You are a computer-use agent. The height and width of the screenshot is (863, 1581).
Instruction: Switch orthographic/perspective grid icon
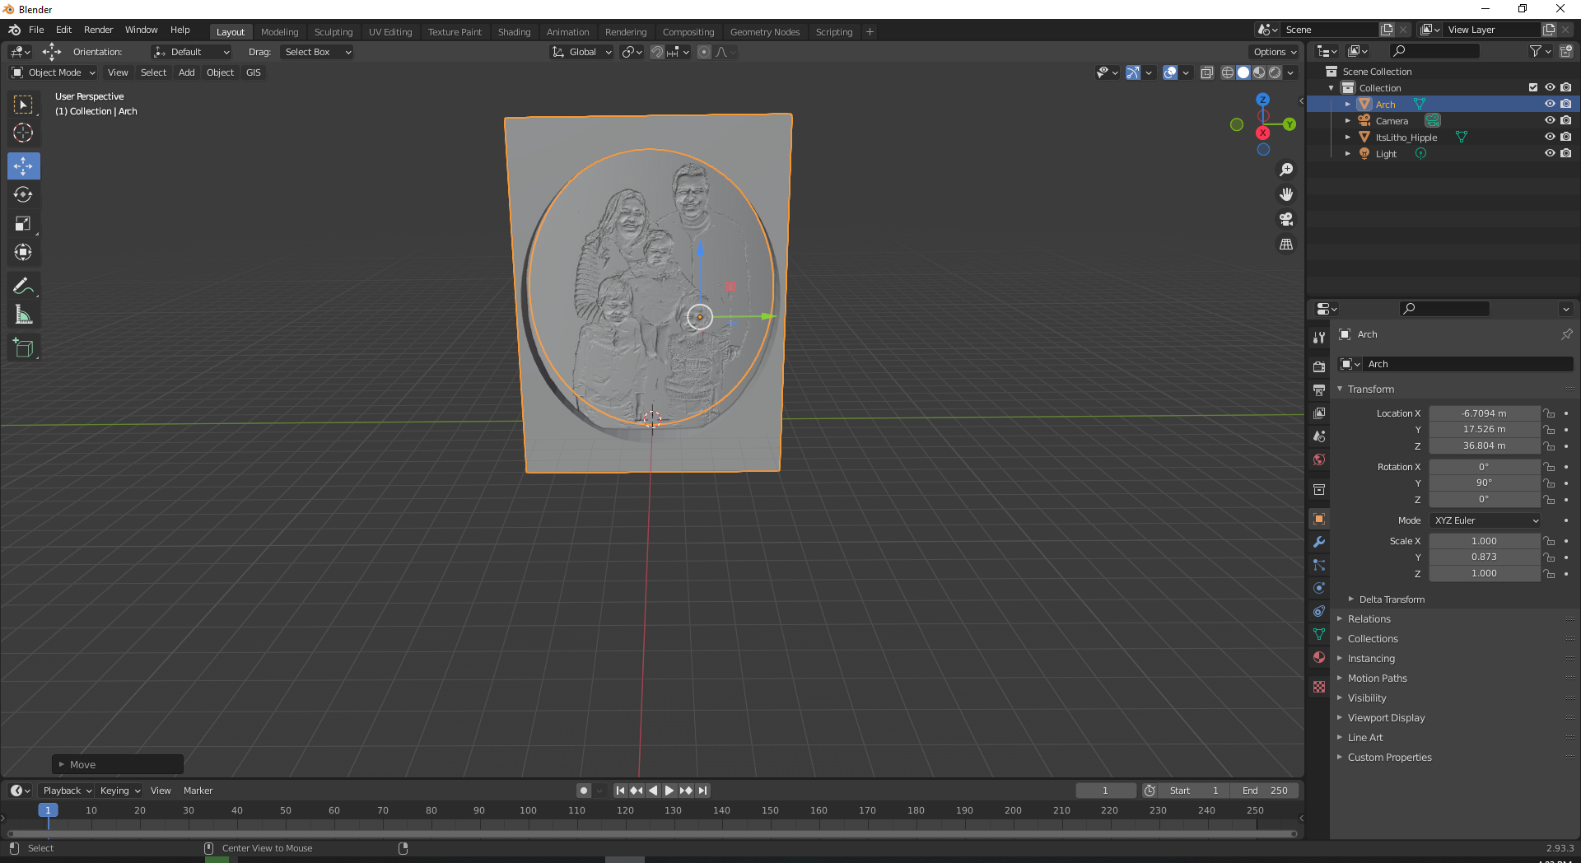pos(1285,245)
